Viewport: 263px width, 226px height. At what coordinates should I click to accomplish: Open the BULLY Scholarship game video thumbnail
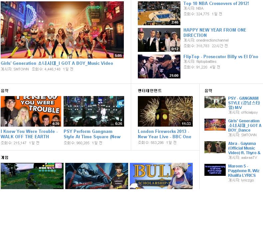[x=161, y=176]
